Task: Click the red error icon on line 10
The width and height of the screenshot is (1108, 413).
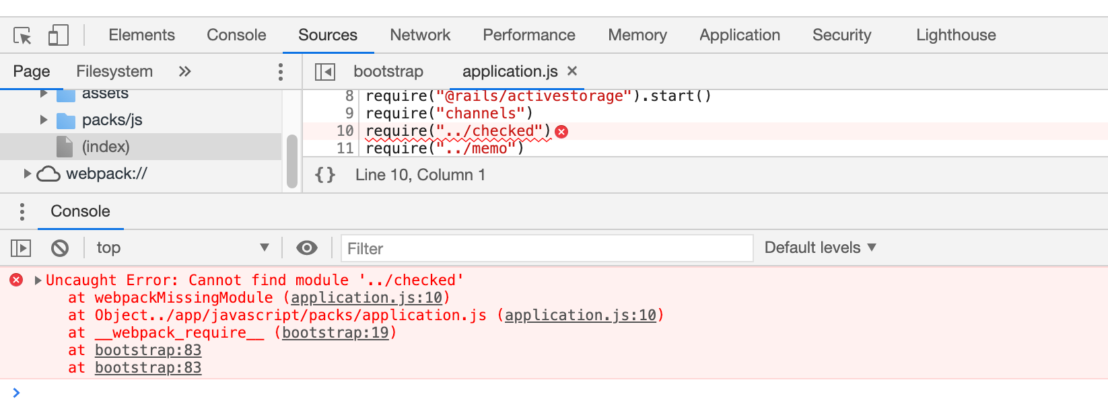Action: [562, 131]
